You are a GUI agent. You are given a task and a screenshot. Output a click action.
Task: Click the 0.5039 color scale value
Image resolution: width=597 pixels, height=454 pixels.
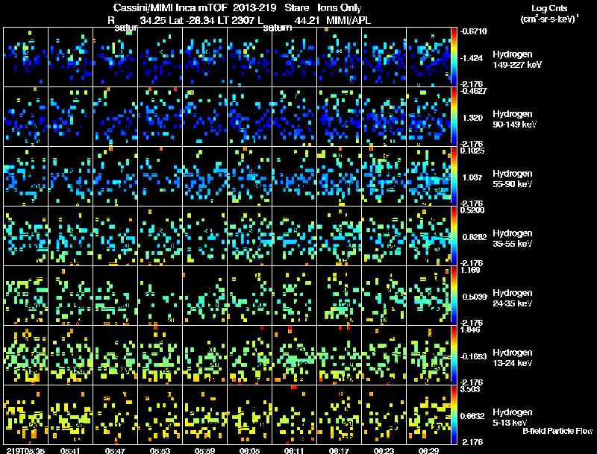[x=474, y=297]
